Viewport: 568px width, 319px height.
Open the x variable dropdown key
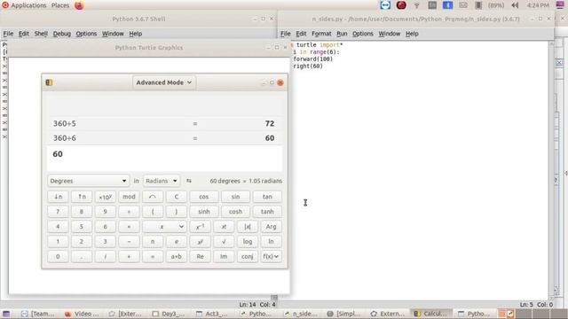tap(164, 227)
